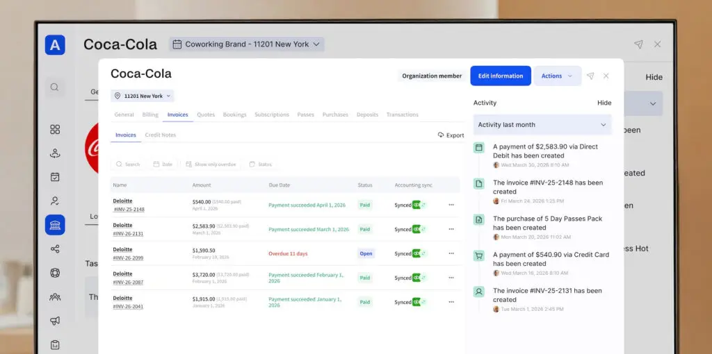
Task: Open invoice link #INV-26-2041
Action: [x=128, y=307]
